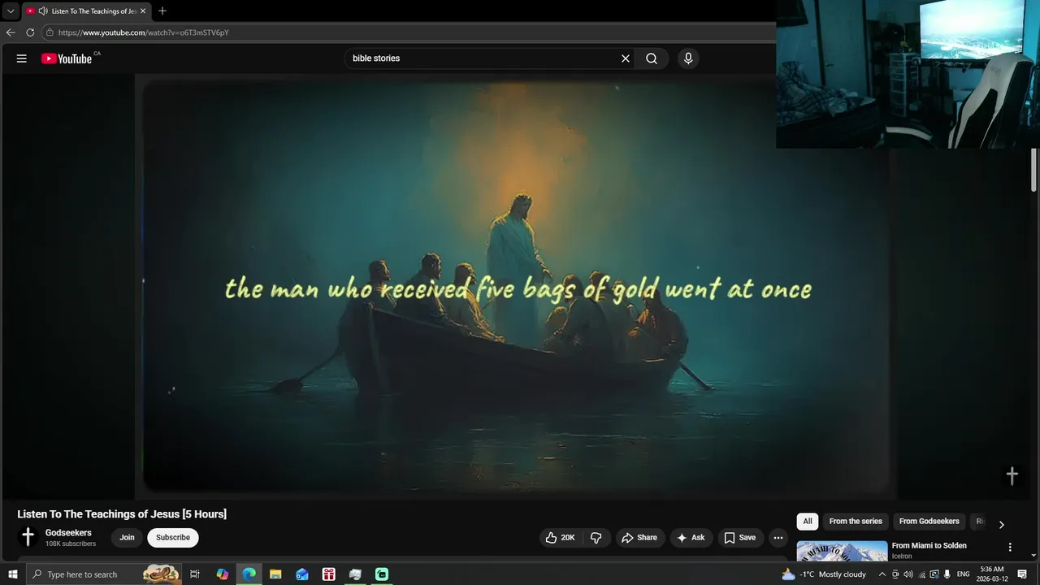The width and height of the screenshot is (1040, 585).
Task: Open options for From Miami to Solden video
Action: [x=1010, y=548]
